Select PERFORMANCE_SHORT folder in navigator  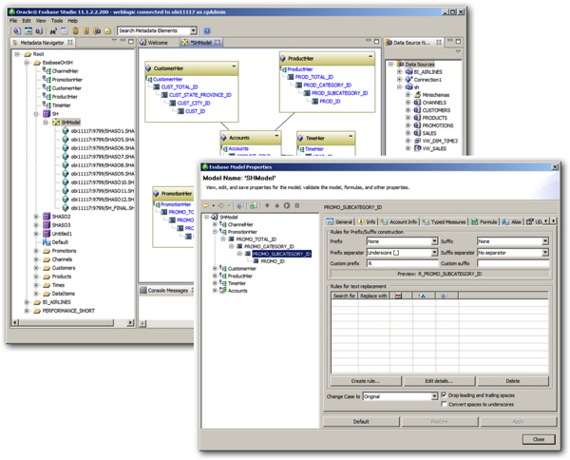68,311
